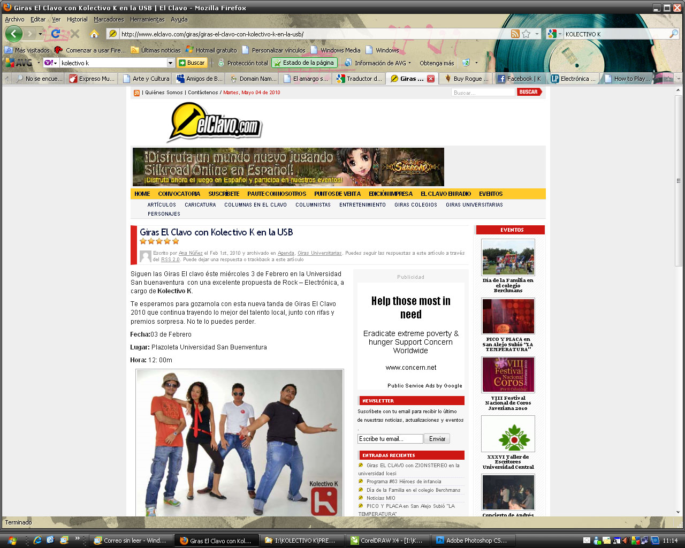
Task: Open the Noticias MIO recent entry
Action: pyautogui.click(x=381, y=498)
